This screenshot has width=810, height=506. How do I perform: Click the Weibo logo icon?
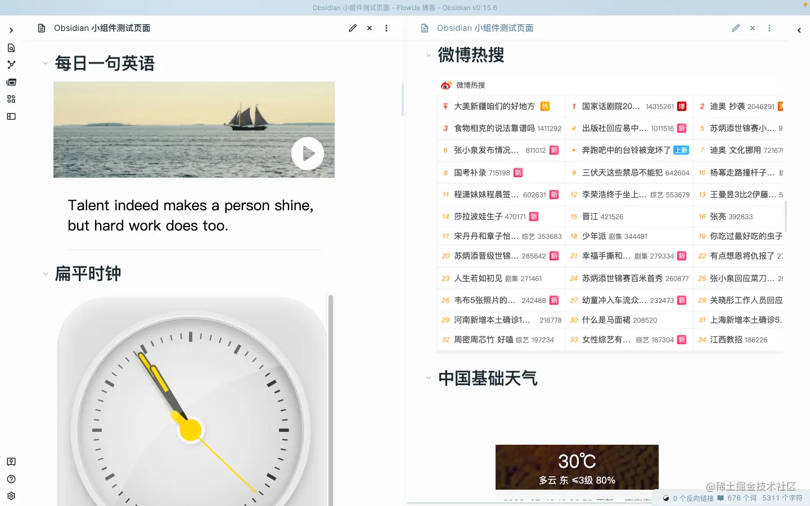(446, 85)
